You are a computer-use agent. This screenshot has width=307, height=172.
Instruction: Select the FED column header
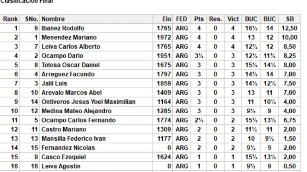pyautogui.click(x=182, y=19)
